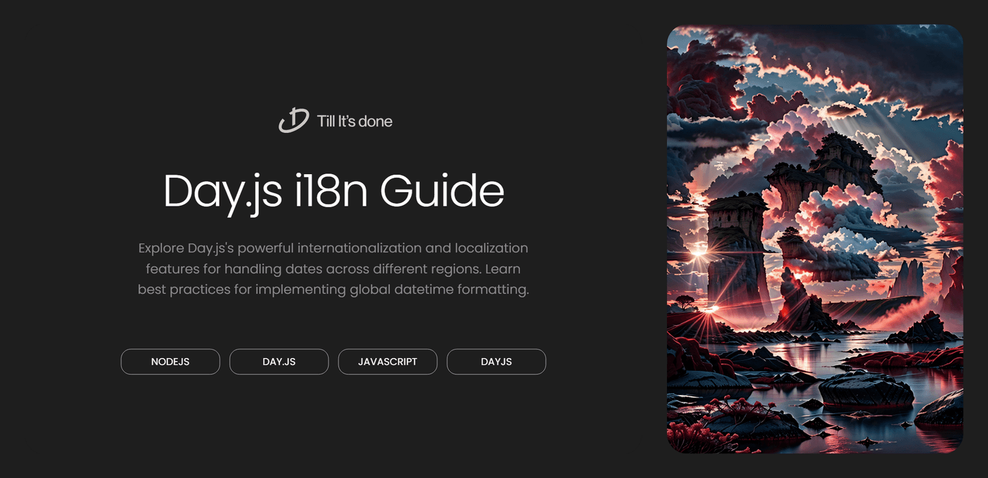Viewport: 988px width, 478px height.
Task: Open the fantasy landscape cover image
Action: [x=814, y=239]
